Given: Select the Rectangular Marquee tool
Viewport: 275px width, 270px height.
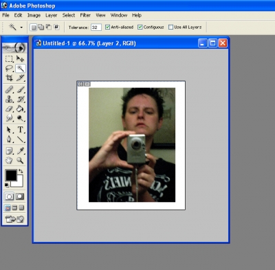Looking at the screenshot, I should click(x=9, y=59).
